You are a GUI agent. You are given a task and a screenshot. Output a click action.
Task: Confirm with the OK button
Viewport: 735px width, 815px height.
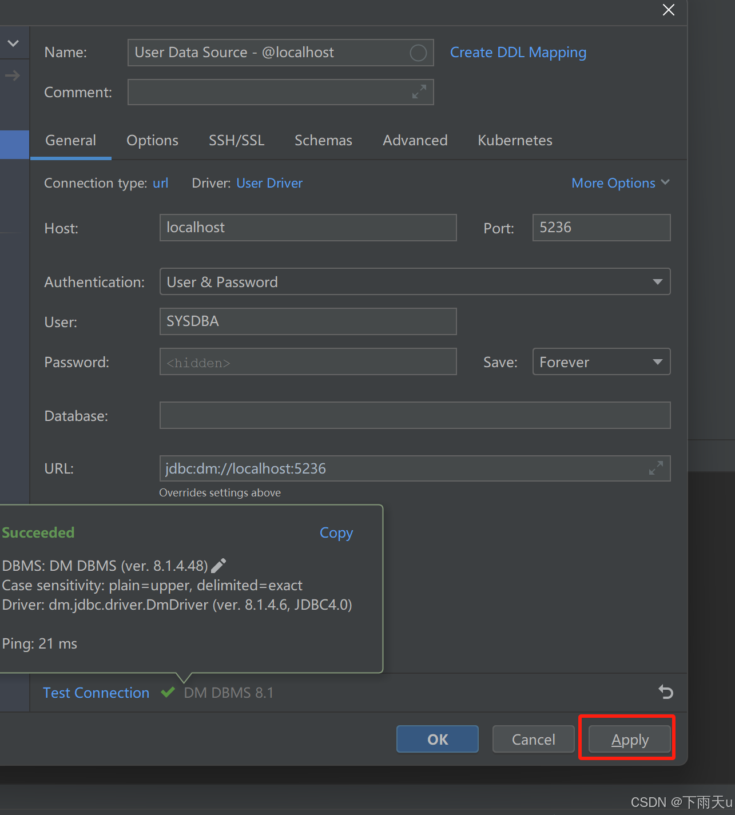tap(438, 739)
